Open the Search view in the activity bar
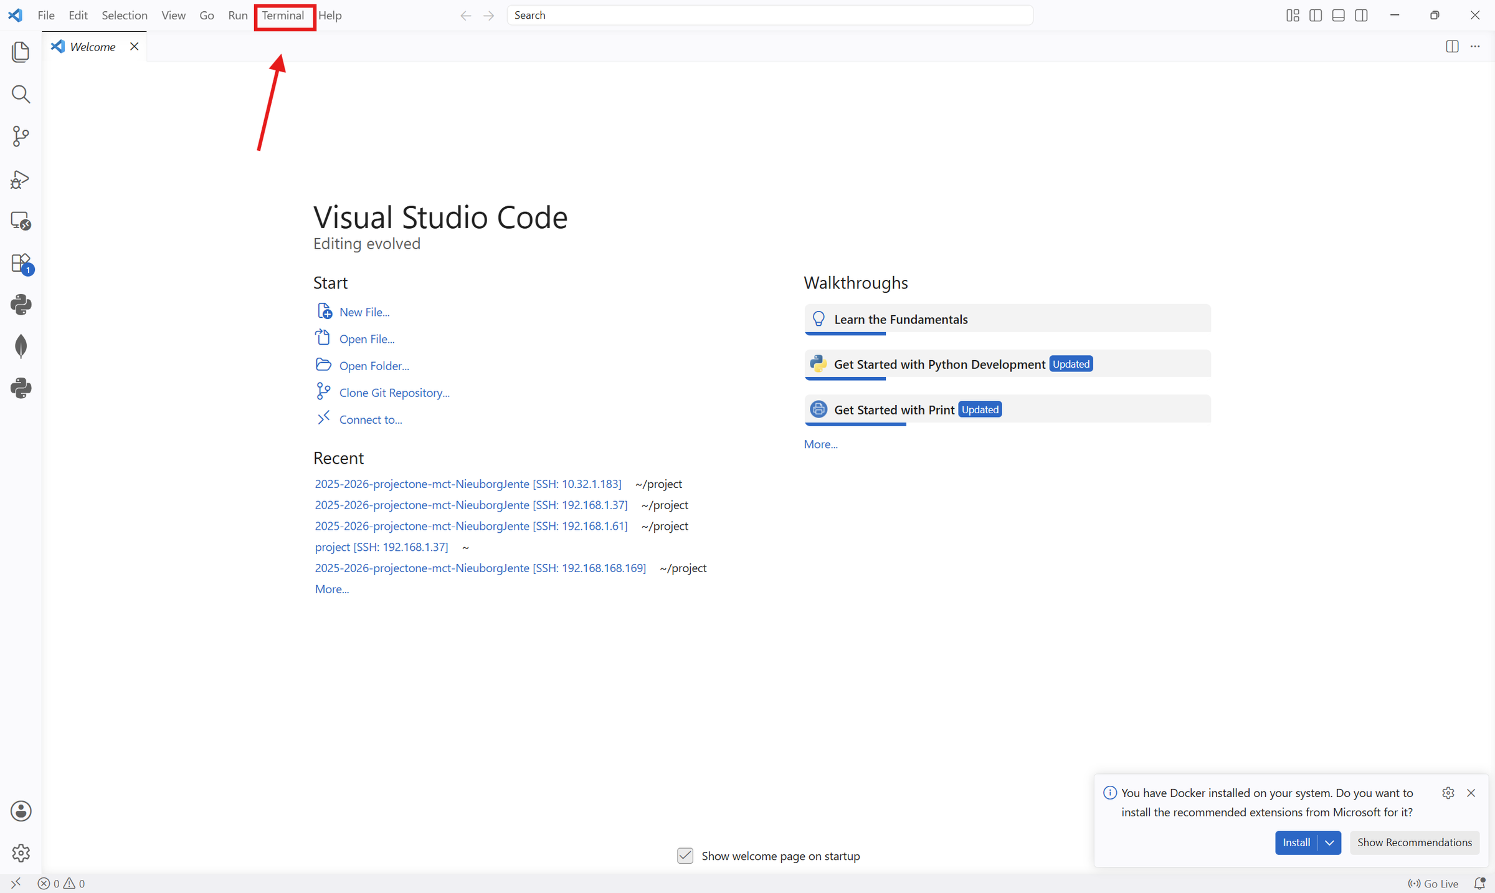The width and height of the screenshot is (1495, 893). 21,94
